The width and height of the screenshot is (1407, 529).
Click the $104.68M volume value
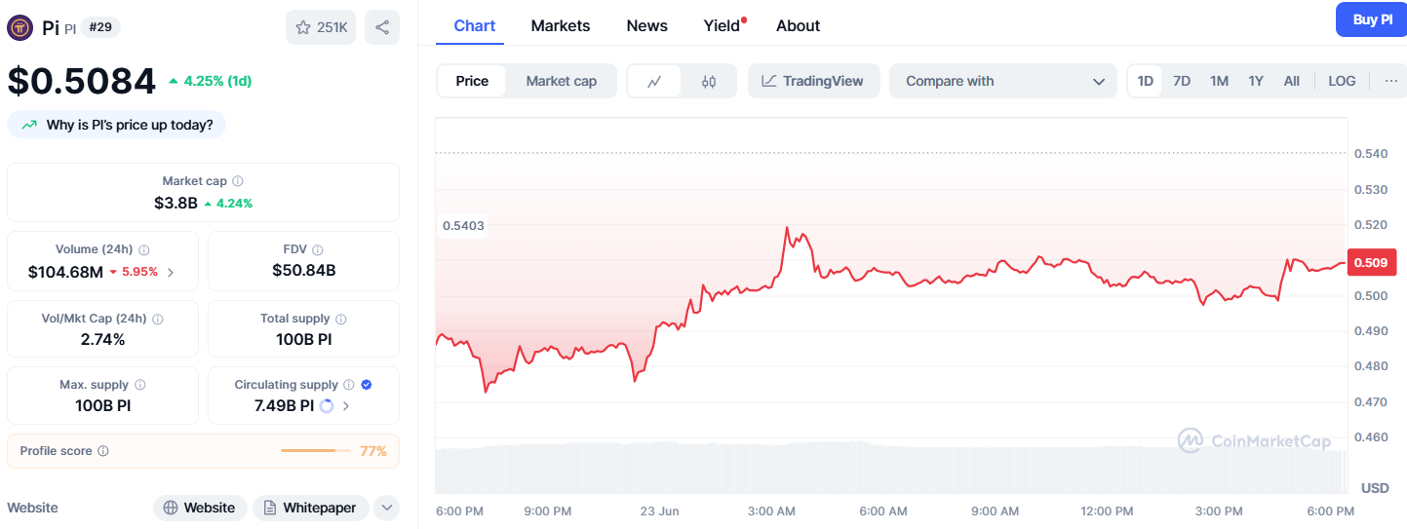tap(65, 272)
